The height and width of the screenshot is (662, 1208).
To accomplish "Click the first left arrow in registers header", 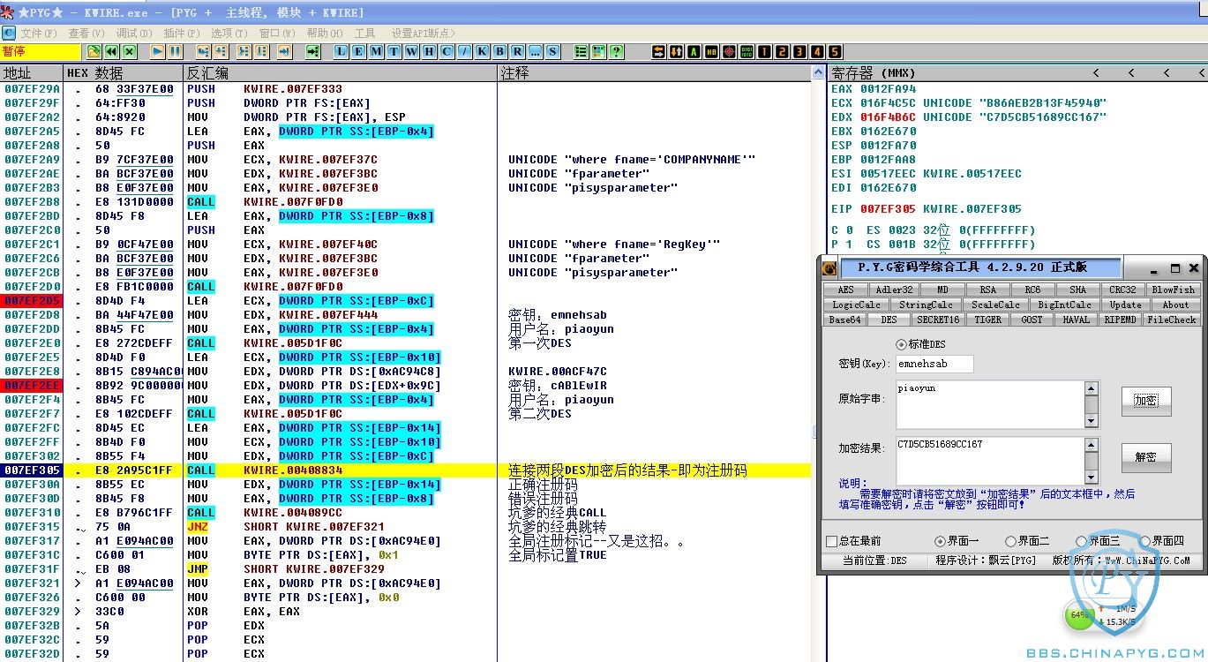I will pyautogui.click(x=1097, y=73).
